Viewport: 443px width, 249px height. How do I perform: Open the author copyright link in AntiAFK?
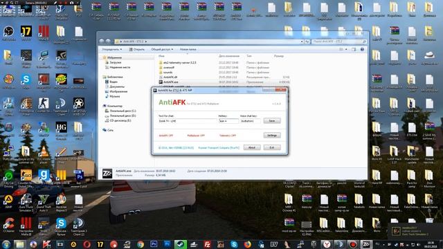pos(176,148)
